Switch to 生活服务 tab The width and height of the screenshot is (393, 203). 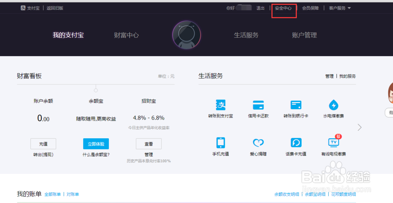point(246,35)
